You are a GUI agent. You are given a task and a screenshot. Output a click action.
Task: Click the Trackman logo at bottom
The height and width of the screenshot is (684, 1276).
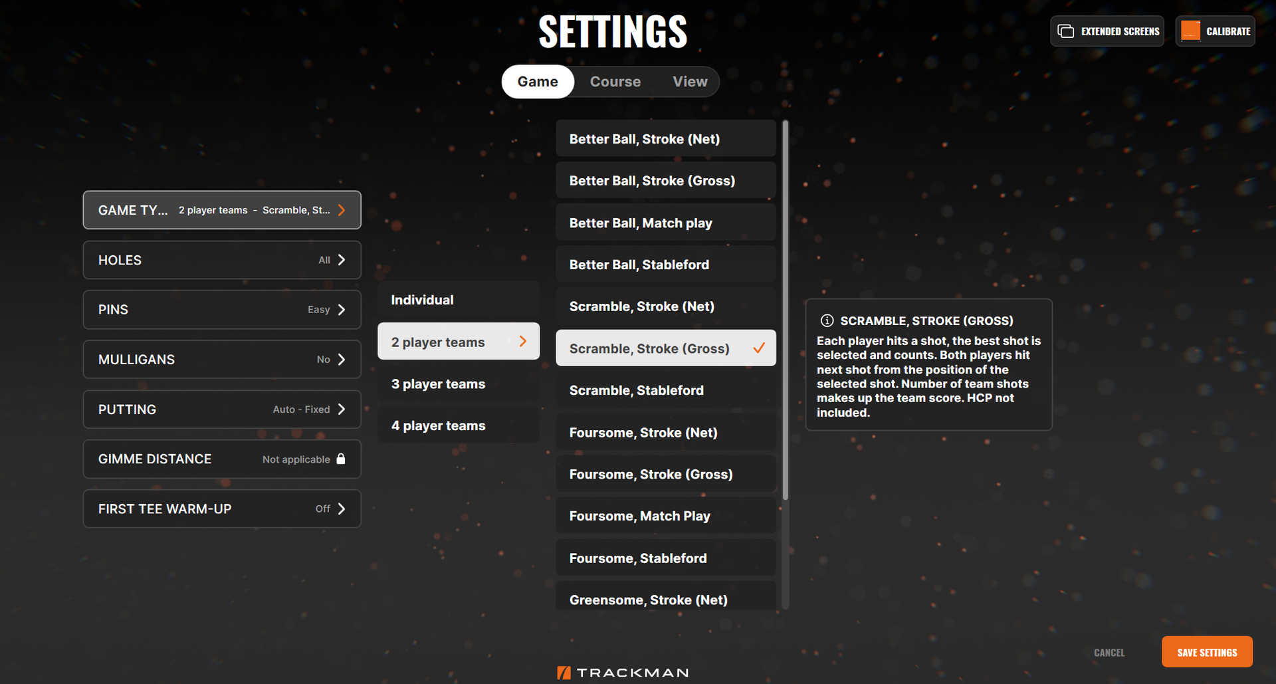(x=623, y=673)
